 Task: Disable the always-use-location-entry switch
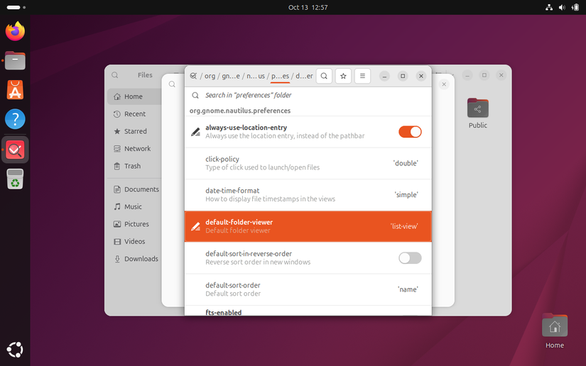[x=410, y=132]
